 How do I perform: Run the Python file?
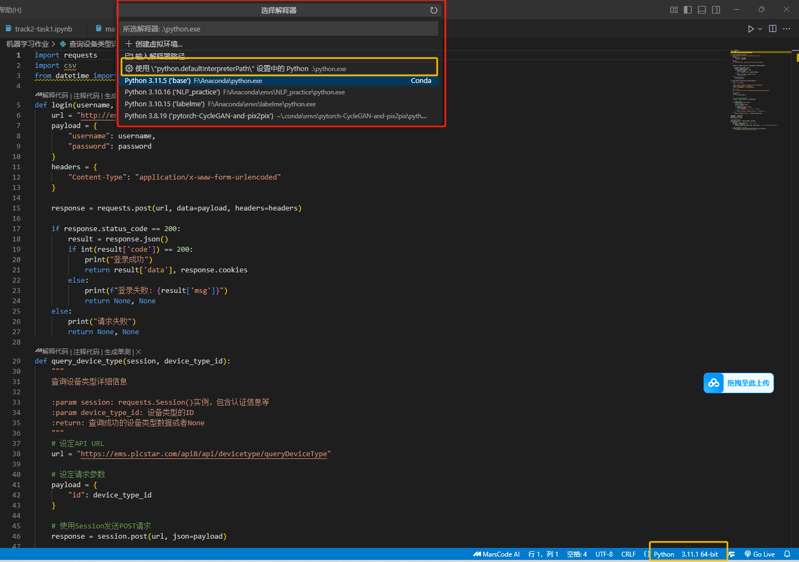751,29
